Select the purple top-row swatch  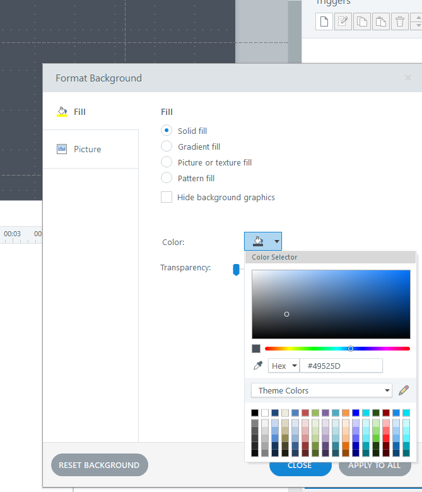pyautogui.click(x=325, y=412)
